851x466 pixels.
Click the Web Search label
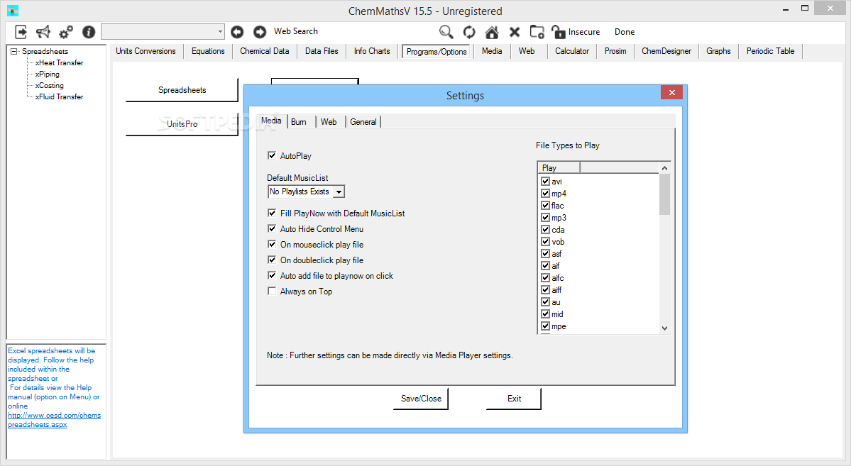click(296, 31)
